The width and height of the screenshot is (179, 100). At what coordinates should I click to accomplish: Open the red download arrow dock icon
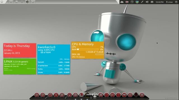point(118,95)
